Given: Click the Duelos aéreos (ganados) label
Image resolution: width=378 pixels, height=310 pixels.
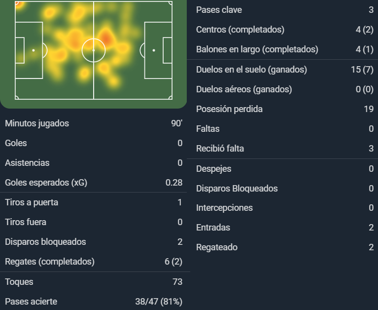Looking at the screenshot, I should 244,89.
